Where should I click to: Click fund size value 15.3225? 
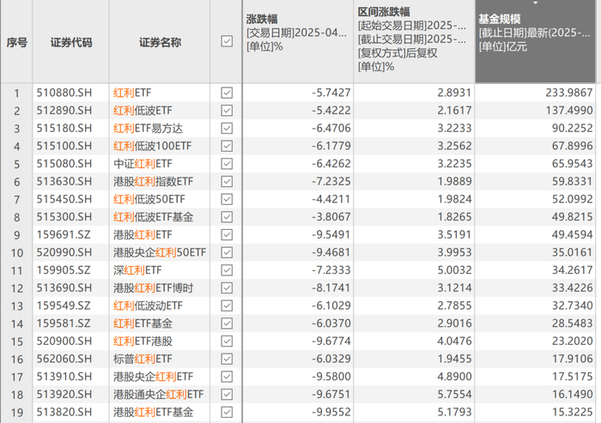(x=573, y=412)
